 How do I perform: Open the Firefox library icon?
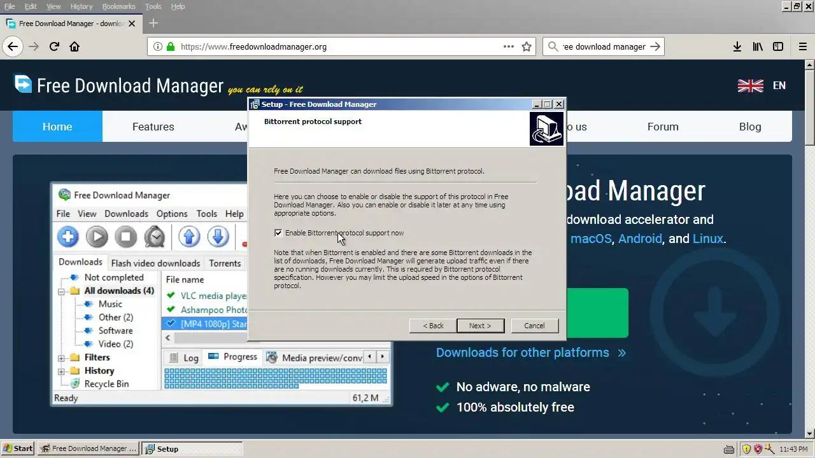tap(758, 46)
